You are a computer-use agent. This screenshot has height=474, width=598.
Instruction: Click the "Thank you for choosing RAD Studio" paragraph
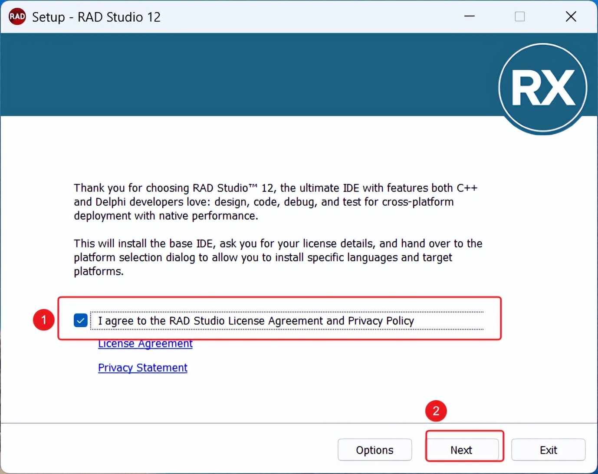(276, 202)
